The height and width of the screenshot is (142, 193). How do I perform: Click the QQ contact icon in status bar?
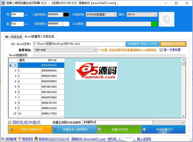(36, 139)
